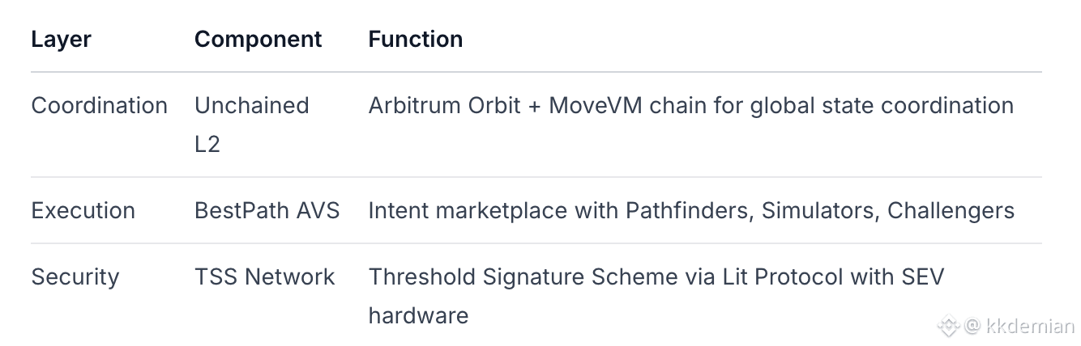Click the Threshold Signature Scheme description
This screenshot has height=346, width=1081.
click(x=656, y=296)
